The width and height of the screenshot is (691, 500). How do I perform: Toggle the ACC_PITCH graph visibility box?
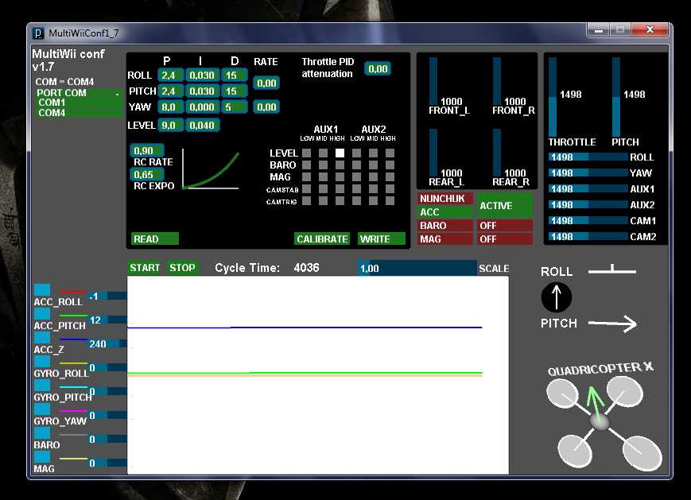(x=42, y=314)
